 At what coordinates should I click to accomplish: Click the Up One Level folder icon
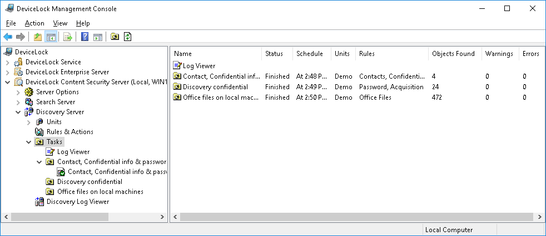click(38, 37)
